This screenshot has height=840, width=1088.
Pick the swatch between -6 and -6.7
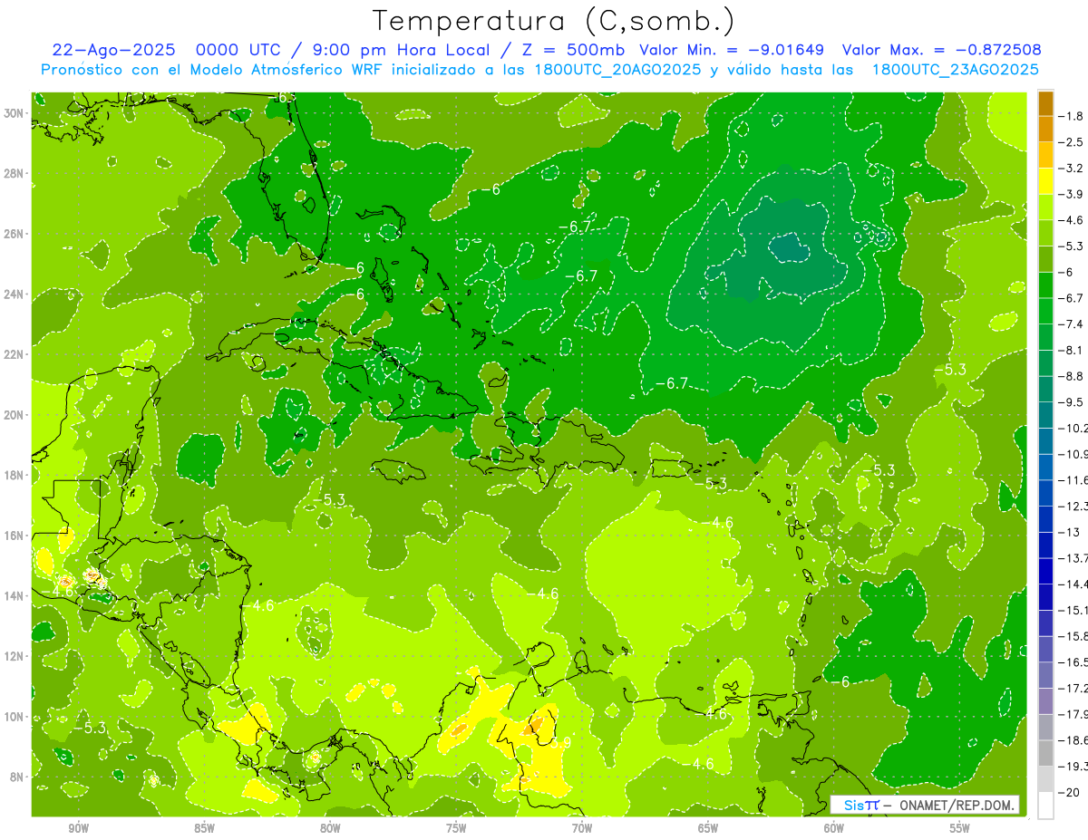pos(1045,285)
